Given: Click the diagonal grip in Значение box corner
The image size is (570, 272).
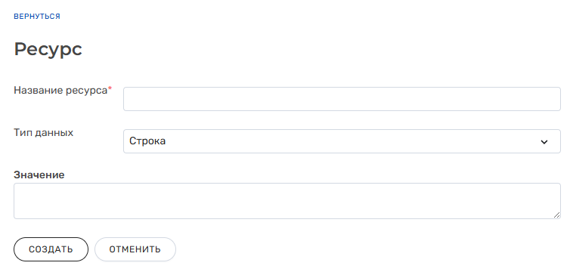Looking at the screenshot, I should point(556,215).
